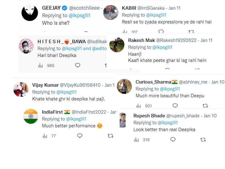Click reply icon on Rupesh Bhade's tweet
The height and width of the screenshot is (169, 225).
point(173,140)
